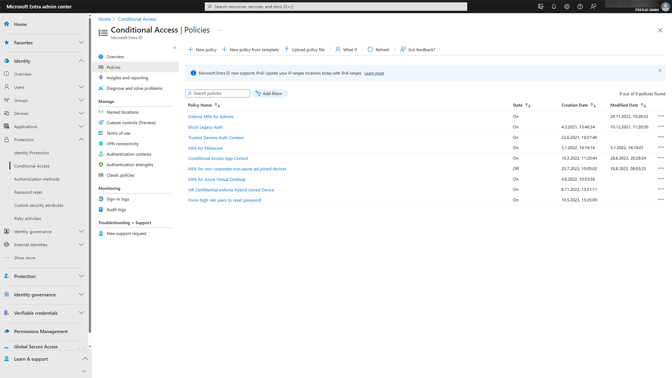Expand the Groups submenu
The height and width of the screenshot is (378, 672).
point(81,100)
